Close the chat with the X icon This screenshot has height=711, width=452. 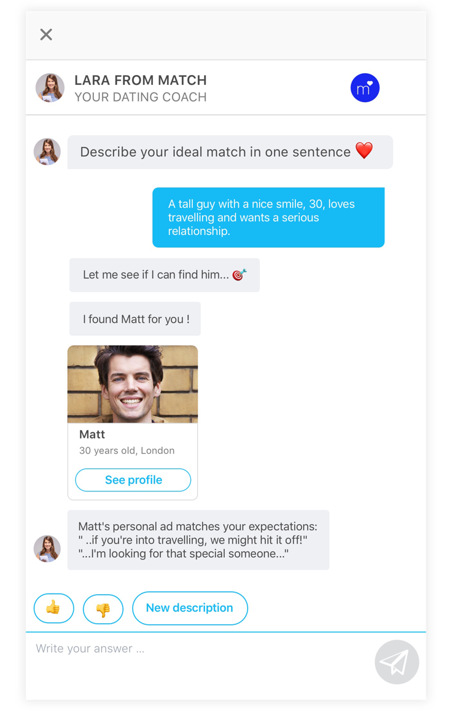coord(46,34)
